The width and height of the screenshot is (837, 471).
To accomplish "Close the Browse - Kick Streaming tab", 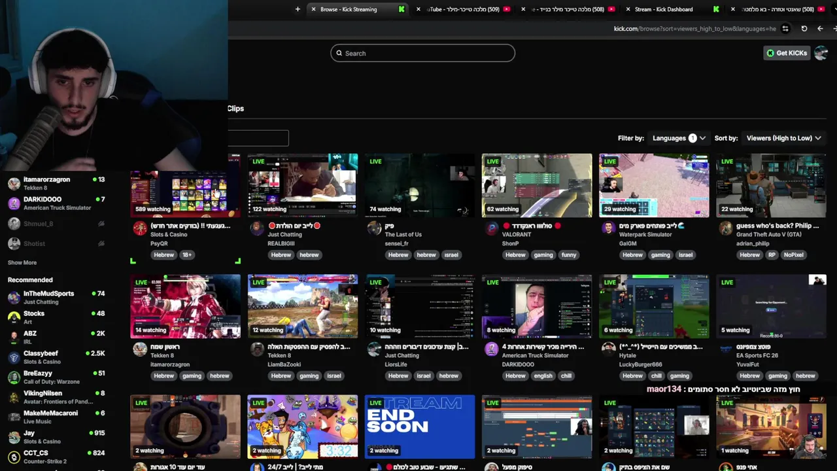I will 313,9.
